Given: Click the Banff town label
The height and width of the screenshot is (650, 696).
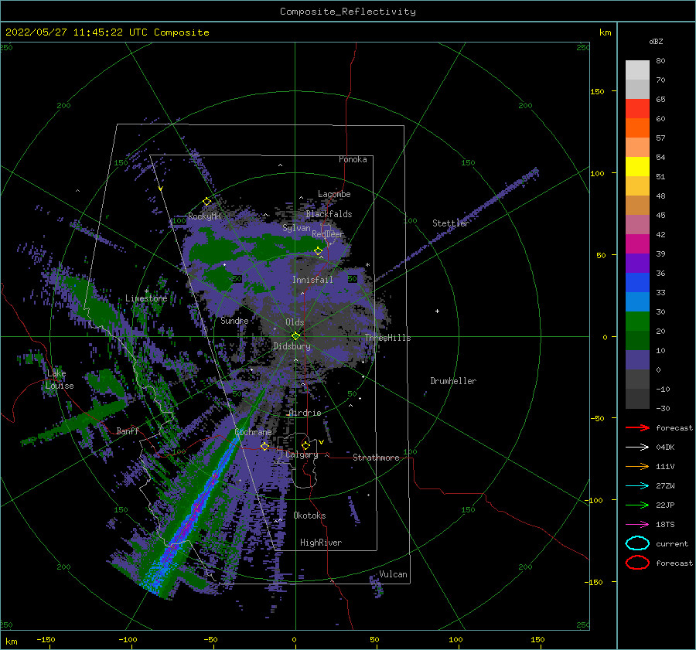Looking at the screenshot, I should (x=128, y=430).
